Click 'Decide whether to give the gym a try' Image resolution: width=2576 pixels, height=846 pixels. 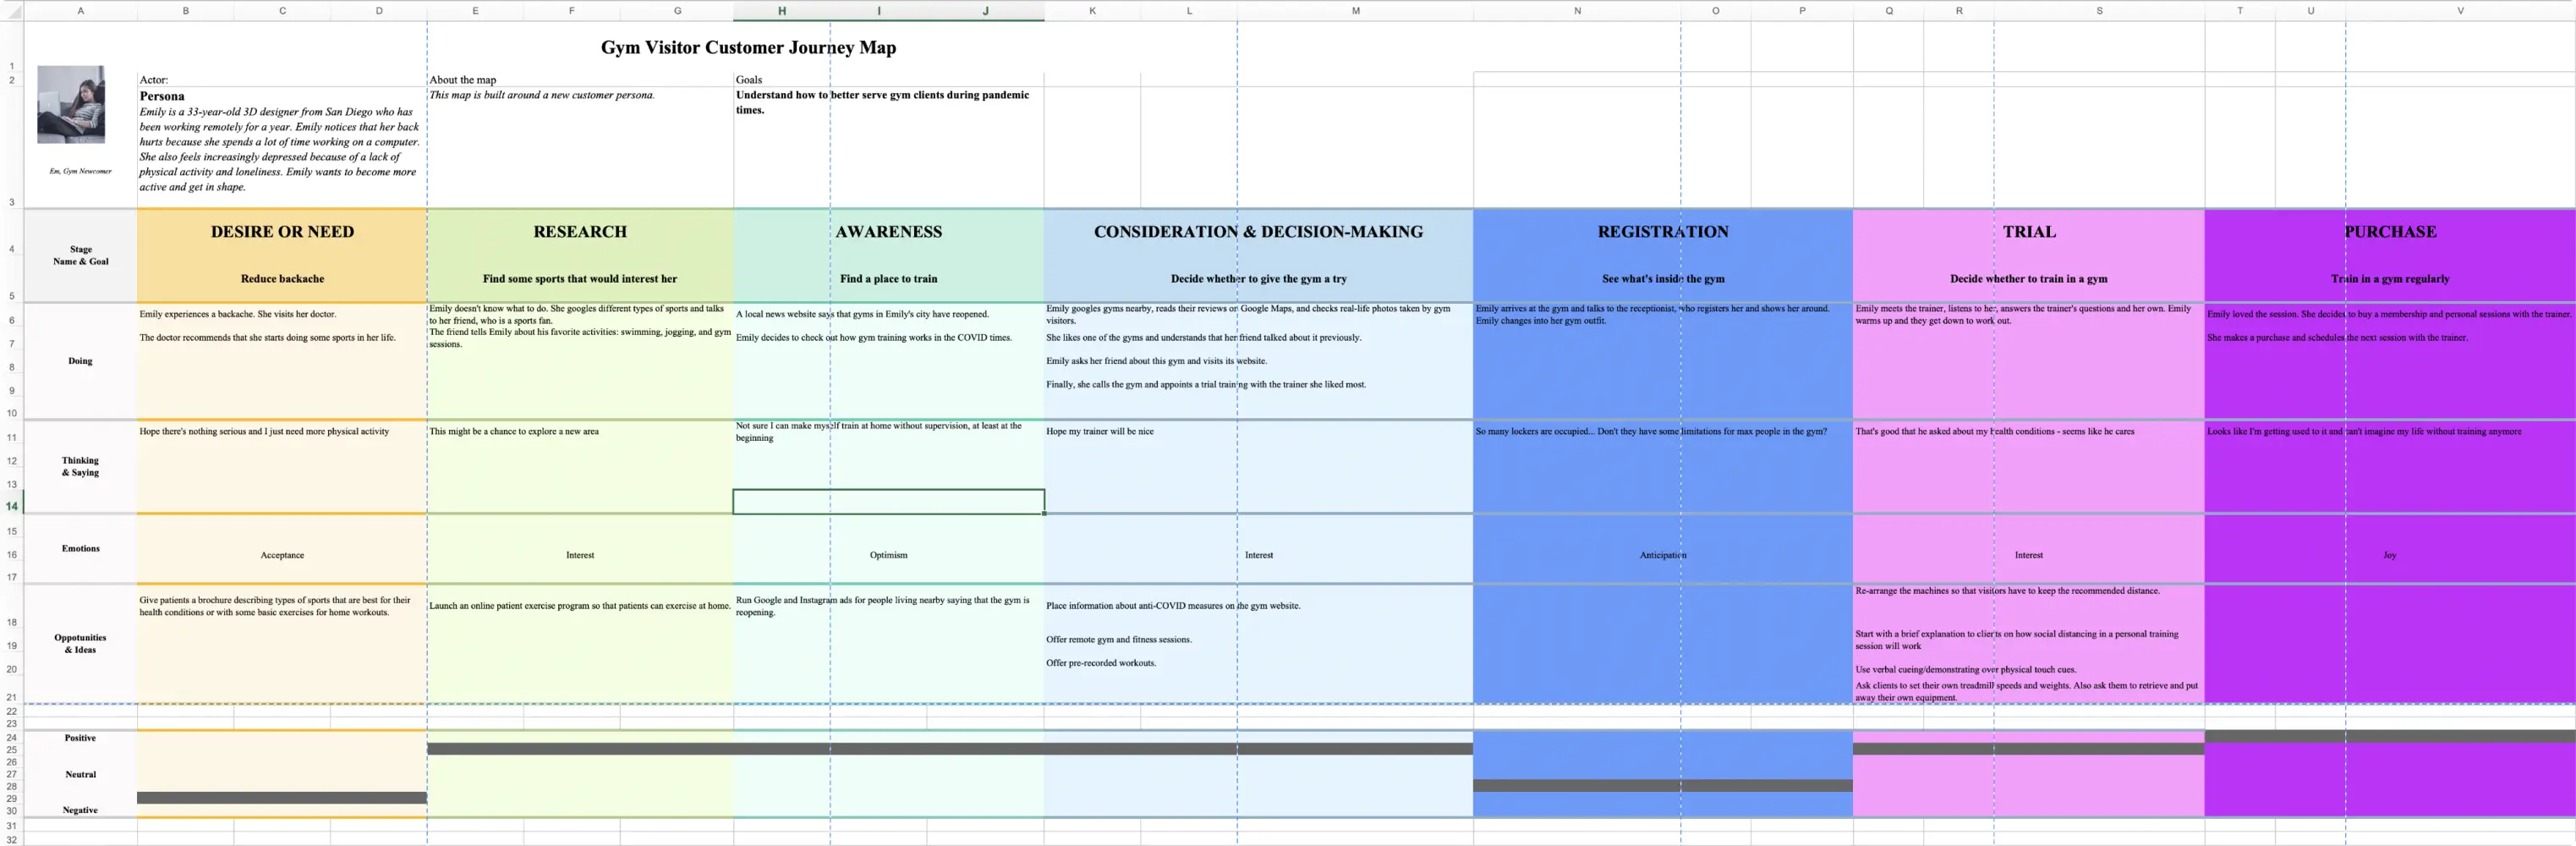pos(1258,279)
